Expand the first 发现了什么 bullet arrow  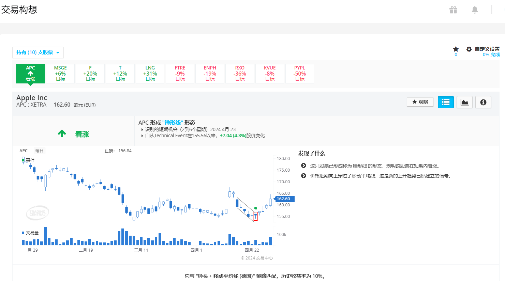coord(303,165)
